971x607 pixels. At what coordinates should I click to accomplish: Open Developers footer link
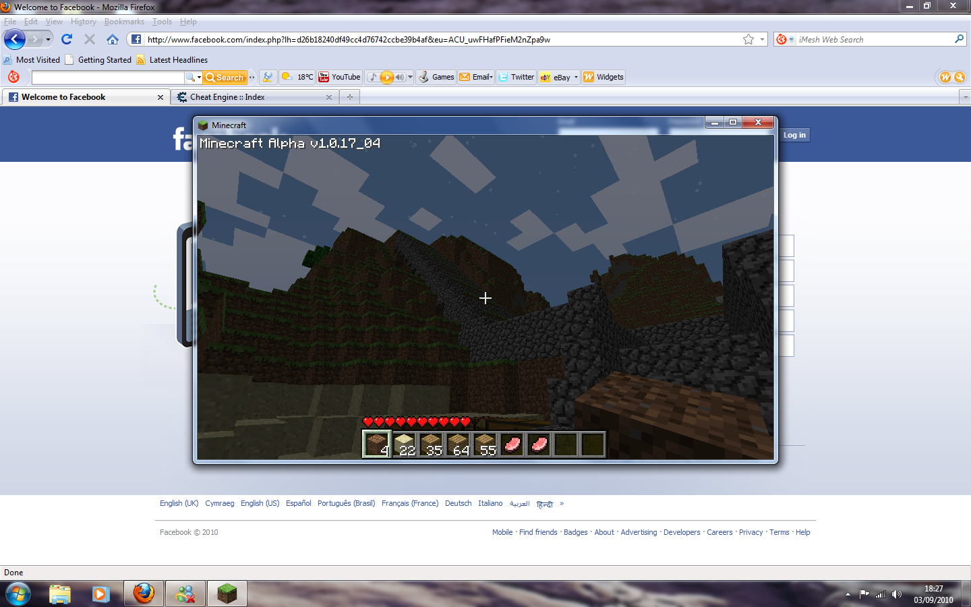[x=682, y=532]
